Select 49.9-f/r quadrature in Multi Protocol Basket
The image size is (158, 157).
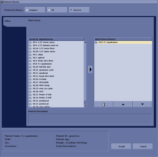click(108, 42)
